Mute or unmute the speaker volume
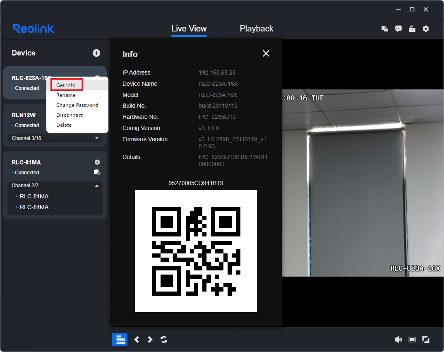The image size is (444, 352). 398,339
